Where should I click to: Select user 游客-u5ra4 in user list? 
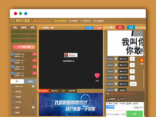click(x=23, y=86)
